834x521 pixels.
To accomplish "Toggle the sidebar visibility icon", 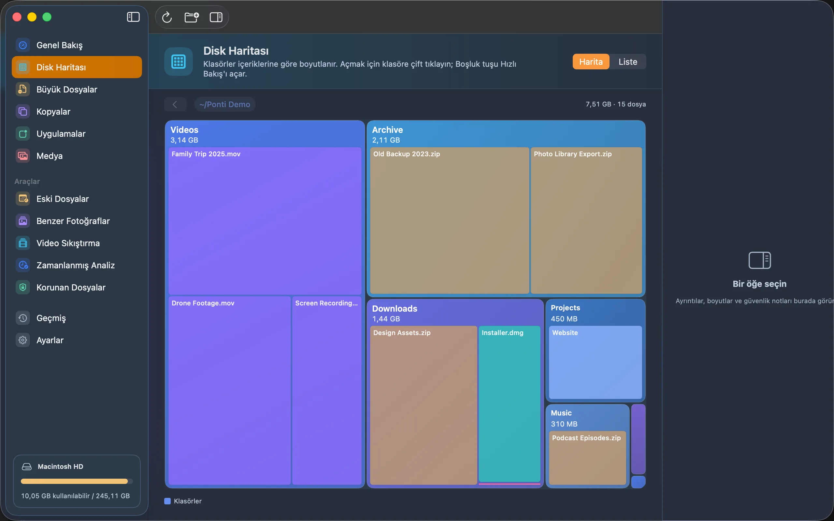I will (x=133, y=17).
